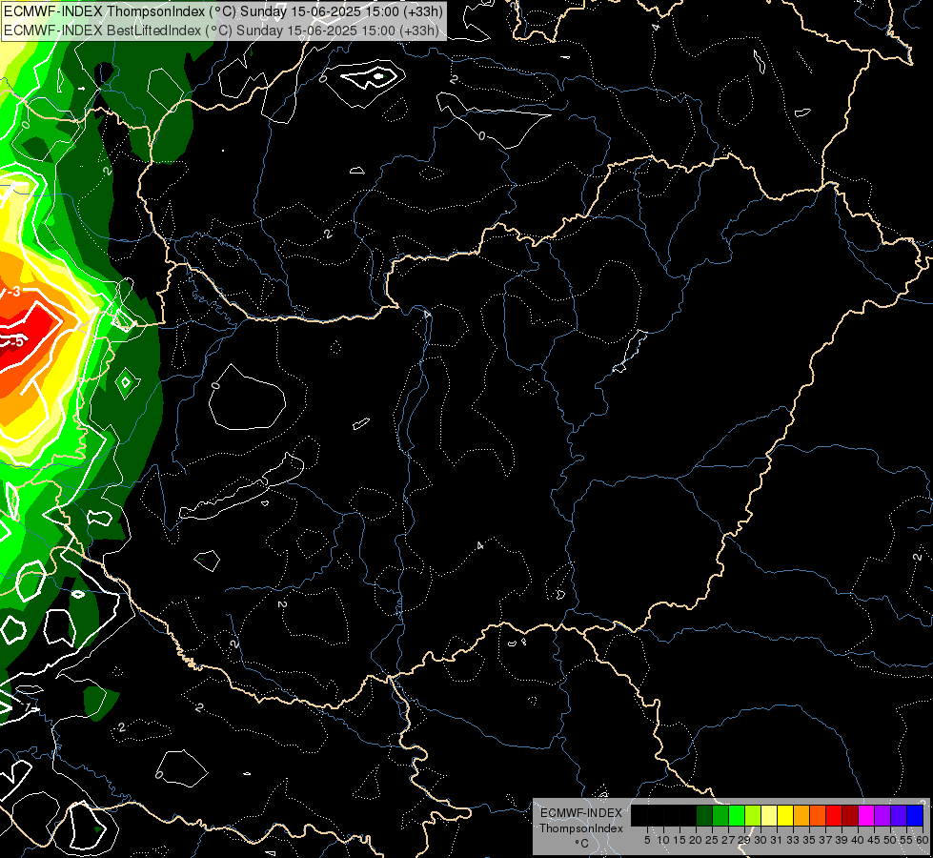This screenshot has width=933, height=858.
Task: Select the pale yellow 30–31 legend swatch
Action: [769, 815]
